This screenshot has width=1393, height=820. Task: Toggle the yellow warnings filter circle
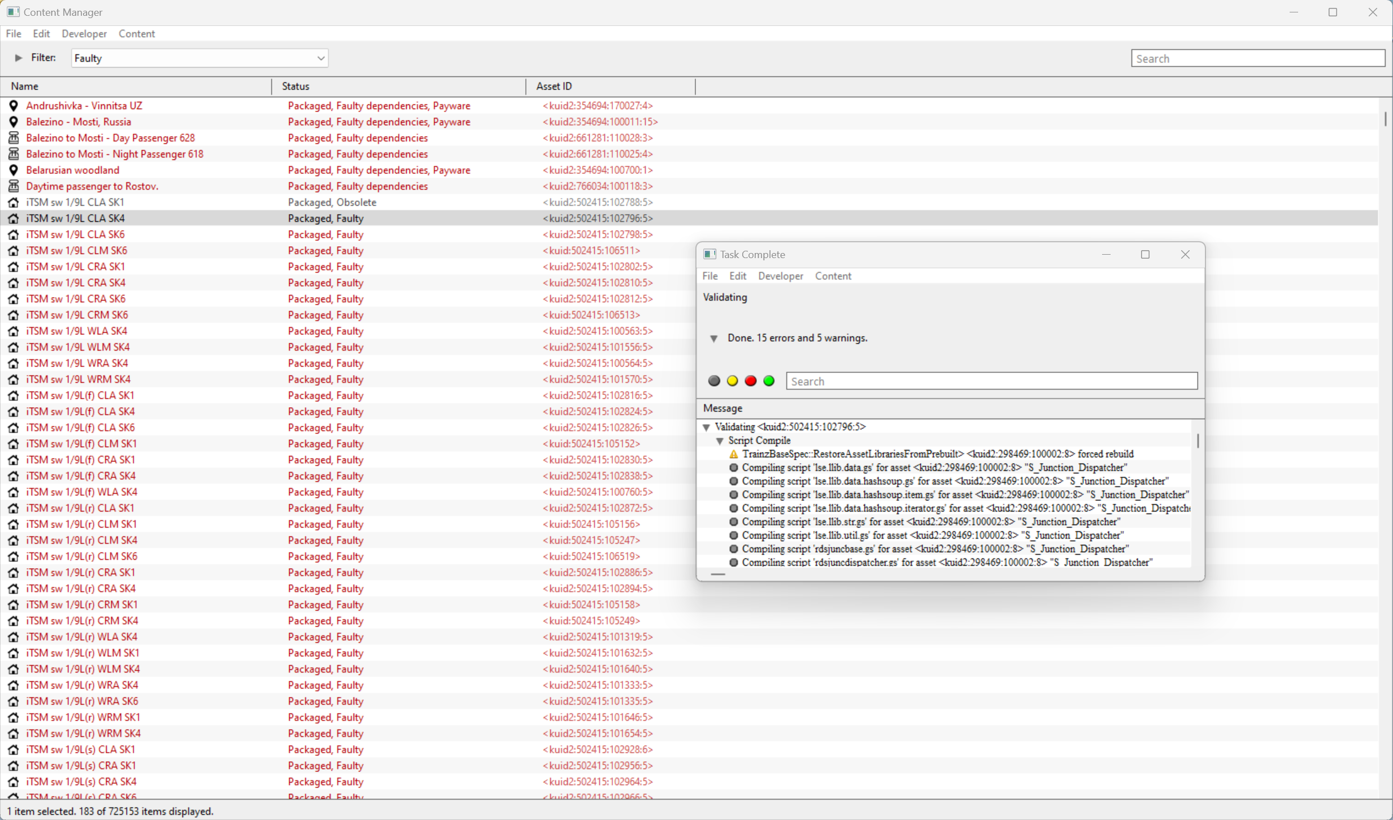click(732, 381)
